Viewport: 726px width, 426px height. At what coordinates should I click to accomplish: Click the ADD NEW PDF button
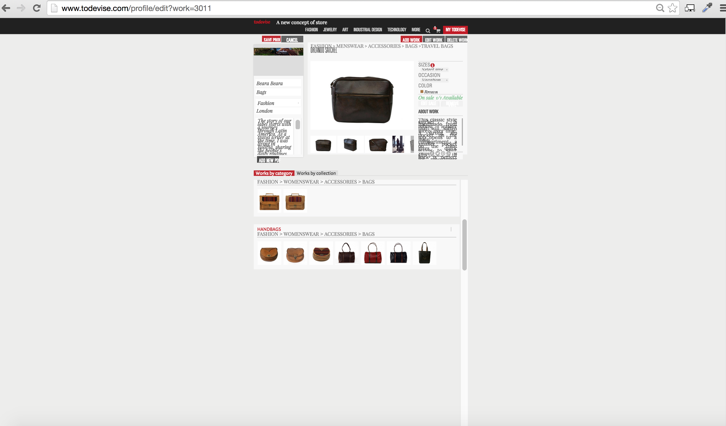269,160
